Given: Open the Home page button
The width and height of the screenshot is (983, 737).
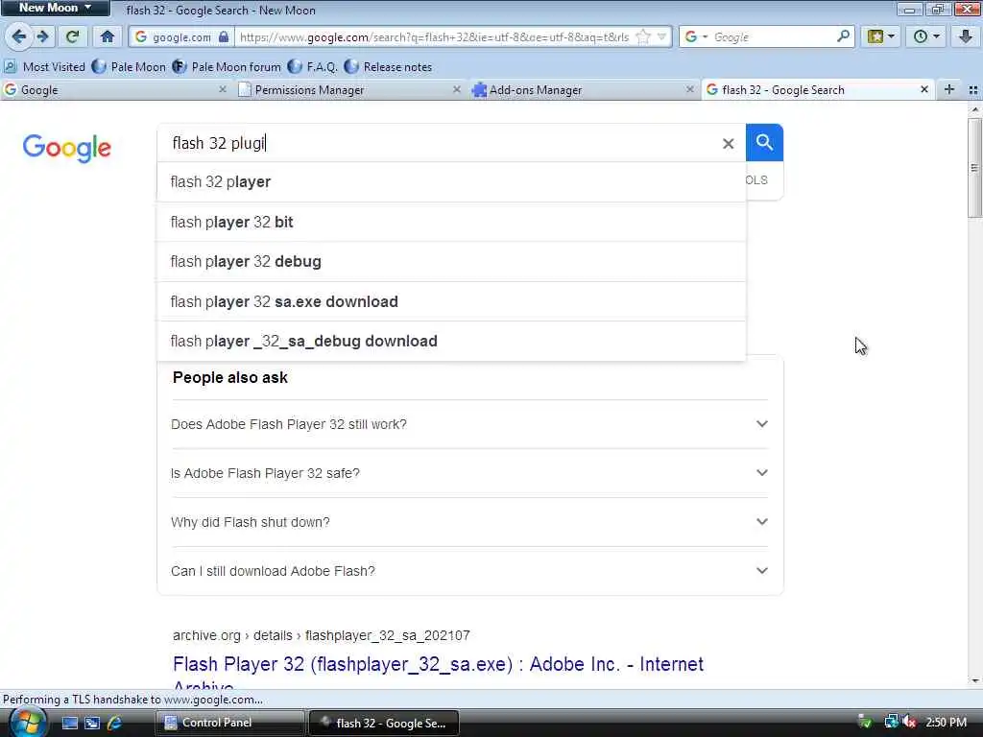Looking at the screenshot, I should (x=108, y=37).
